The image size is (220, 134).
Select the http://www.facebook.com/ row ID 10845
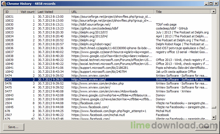(x=107, y=107)
